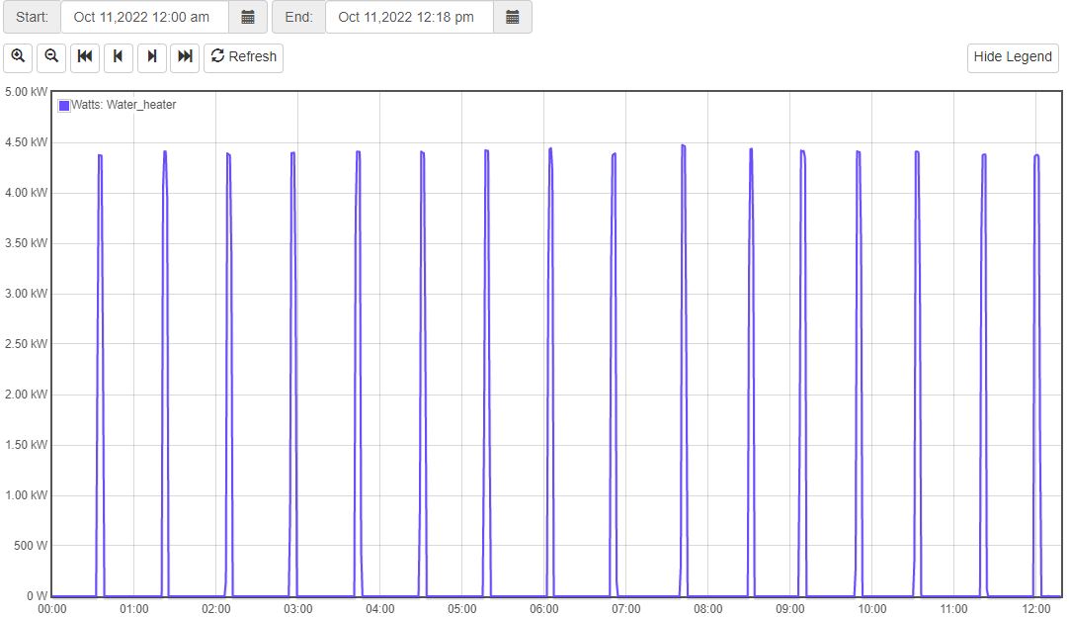Open the Start date calendar picker
Image resolution: width=1069 pixels, height=617 pixels.
click(248, 17)
